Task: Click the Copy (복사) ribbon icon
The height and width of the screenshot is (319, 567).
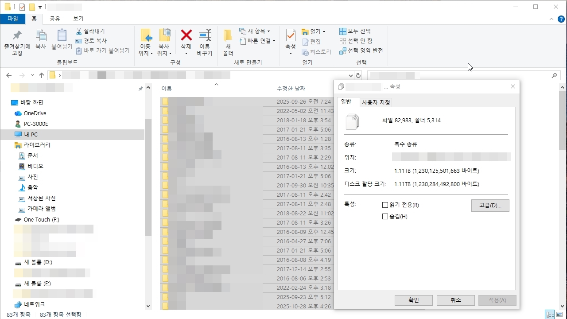Action: click(41, 35)
